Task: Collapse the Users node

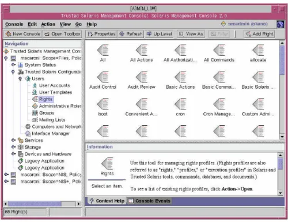Action: [x=20, y=78]
